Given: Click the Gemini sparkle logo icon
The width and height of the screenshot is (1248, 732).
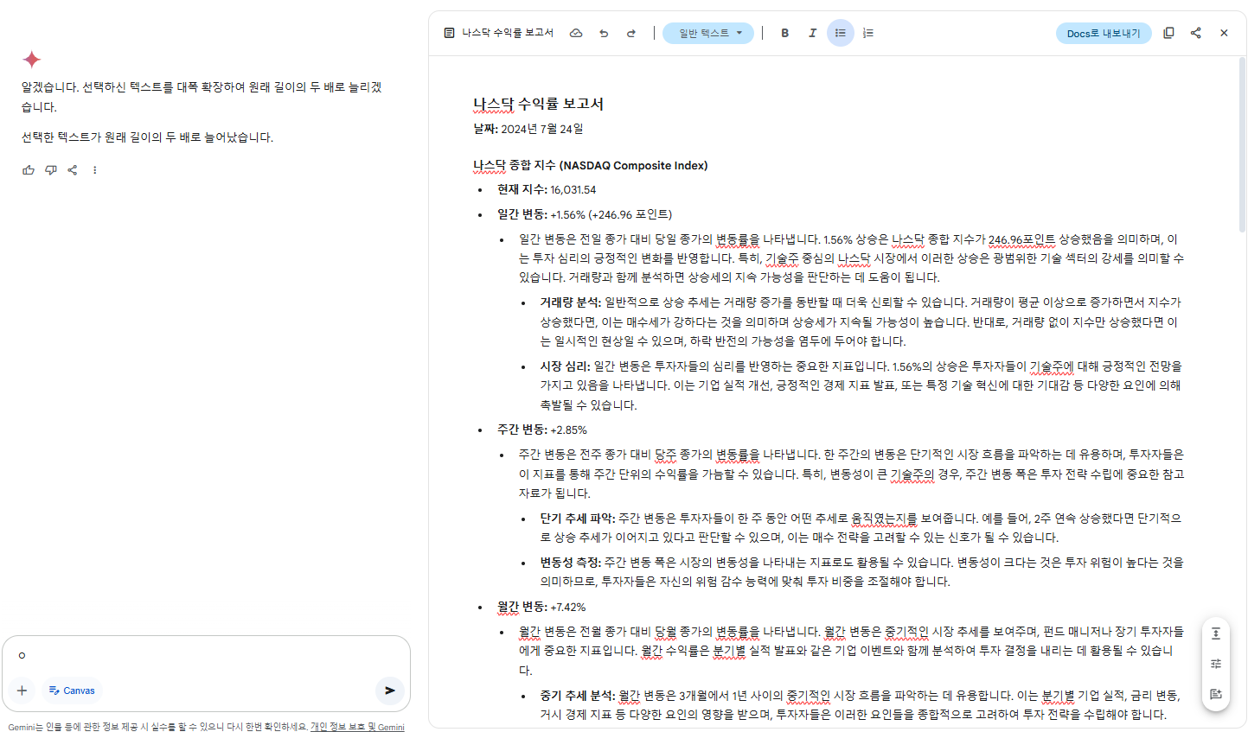Looking at the screenshot, I should 32,59.
